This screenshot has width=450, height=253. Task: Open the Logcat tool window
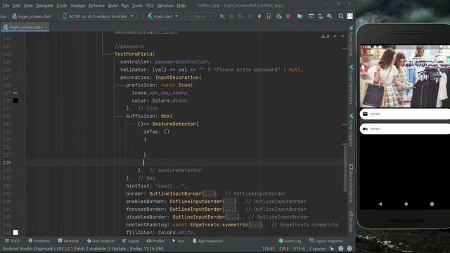coord(131,241)
